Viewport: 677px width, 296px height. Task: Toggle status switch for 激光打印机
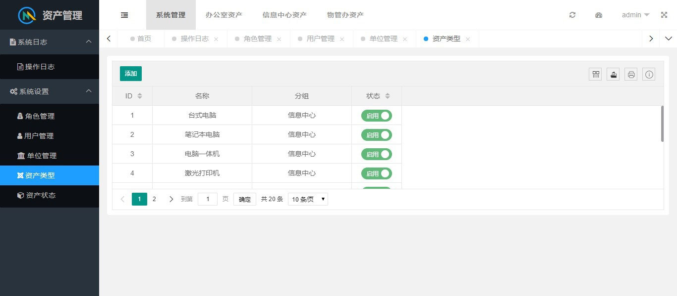[377, 173]
